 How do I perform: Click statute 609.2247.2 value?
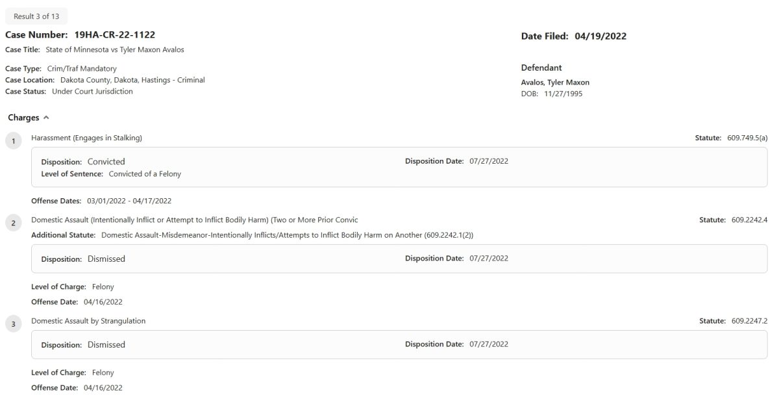(x=749, y=321)
